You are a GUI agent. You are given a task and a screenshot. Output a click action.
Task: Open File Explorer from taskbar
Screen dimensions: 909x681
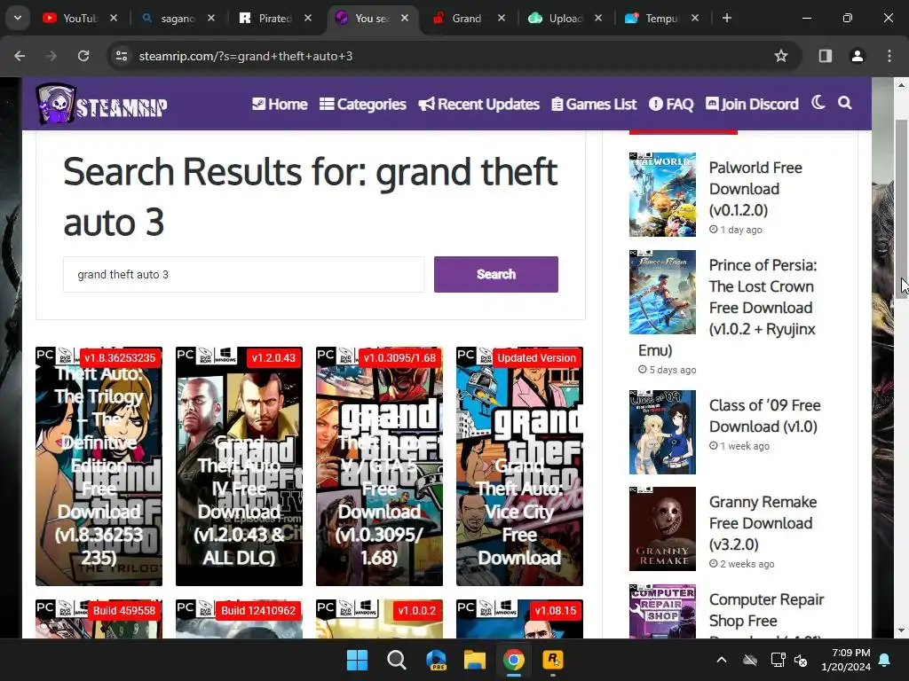click(475, 660)
